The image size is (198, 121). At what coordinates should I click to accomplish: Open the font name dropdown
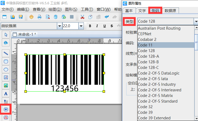pyautogui.click(x=59, y=26)
